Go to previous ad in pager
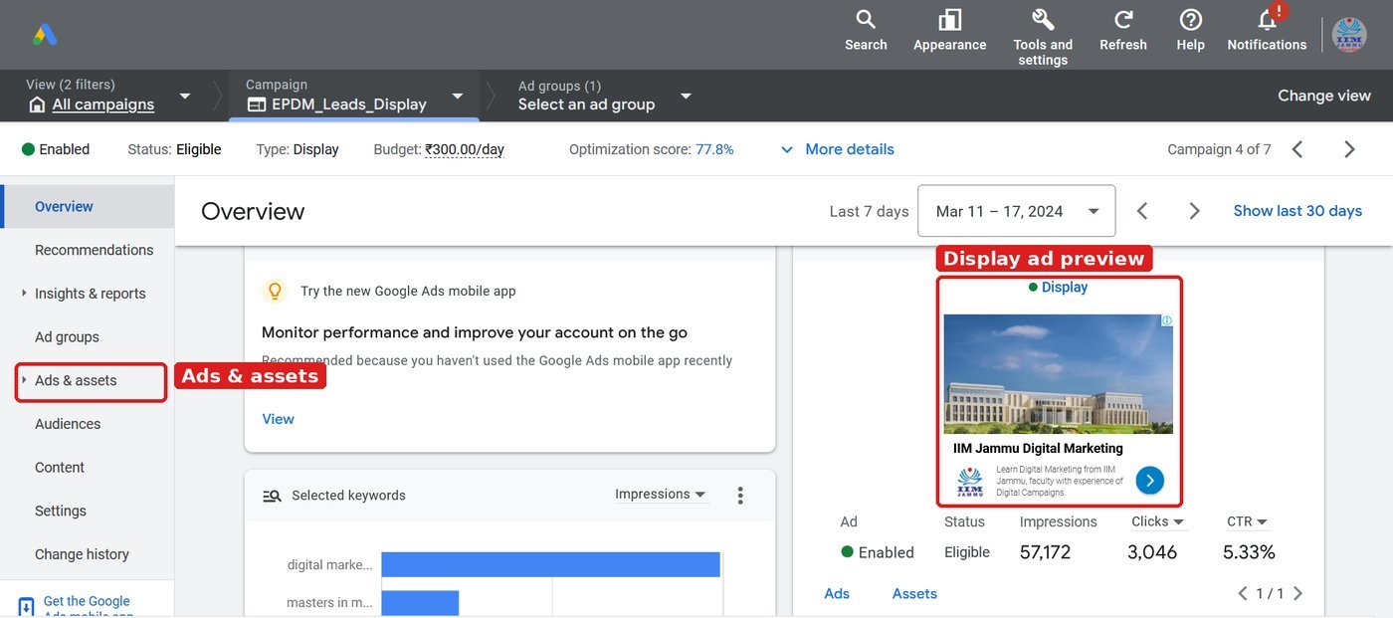 1243,593
